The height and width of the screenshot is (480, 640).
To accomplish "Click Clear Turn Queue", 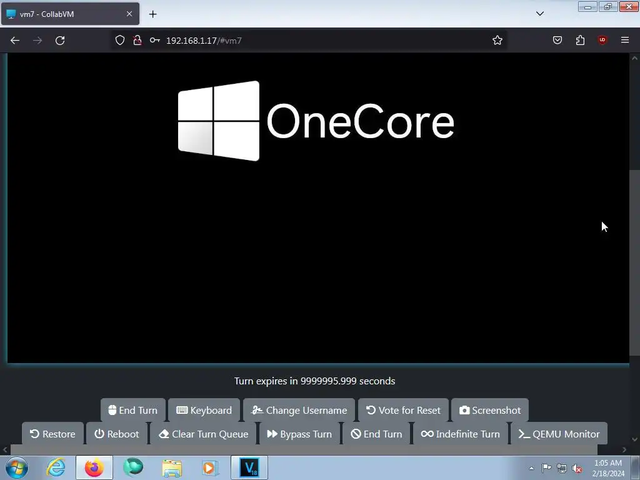I will pos(203,434).
